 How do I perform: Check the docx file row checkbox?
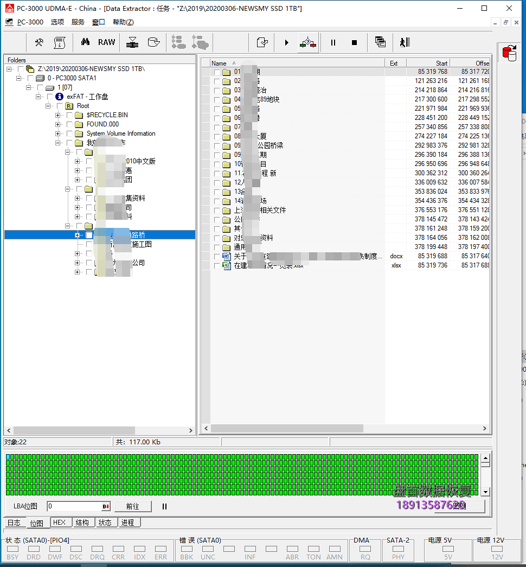click(217, 257)
